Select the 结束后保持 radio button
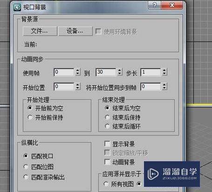The image size is (212, 192). pos(107,117)
